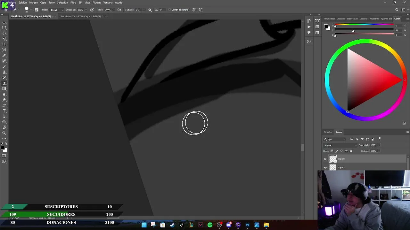Select the Brush tool
Screen dimensions: 410x230
tap(4, 66)
